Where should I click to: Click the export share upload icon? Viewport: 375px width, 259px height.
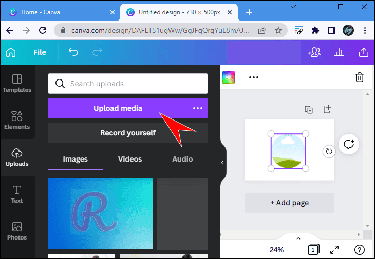point(363,52)
